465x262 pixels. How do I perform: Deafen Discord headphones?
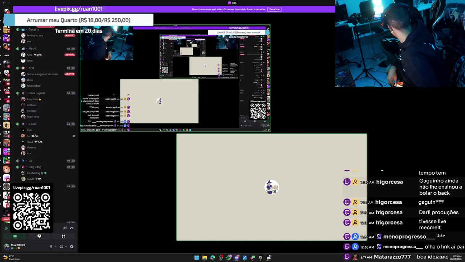61,246
